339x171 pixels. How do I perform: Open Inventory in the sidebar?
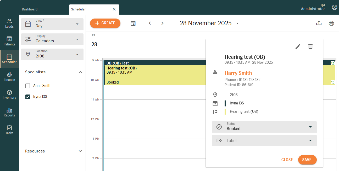point(9,95)
